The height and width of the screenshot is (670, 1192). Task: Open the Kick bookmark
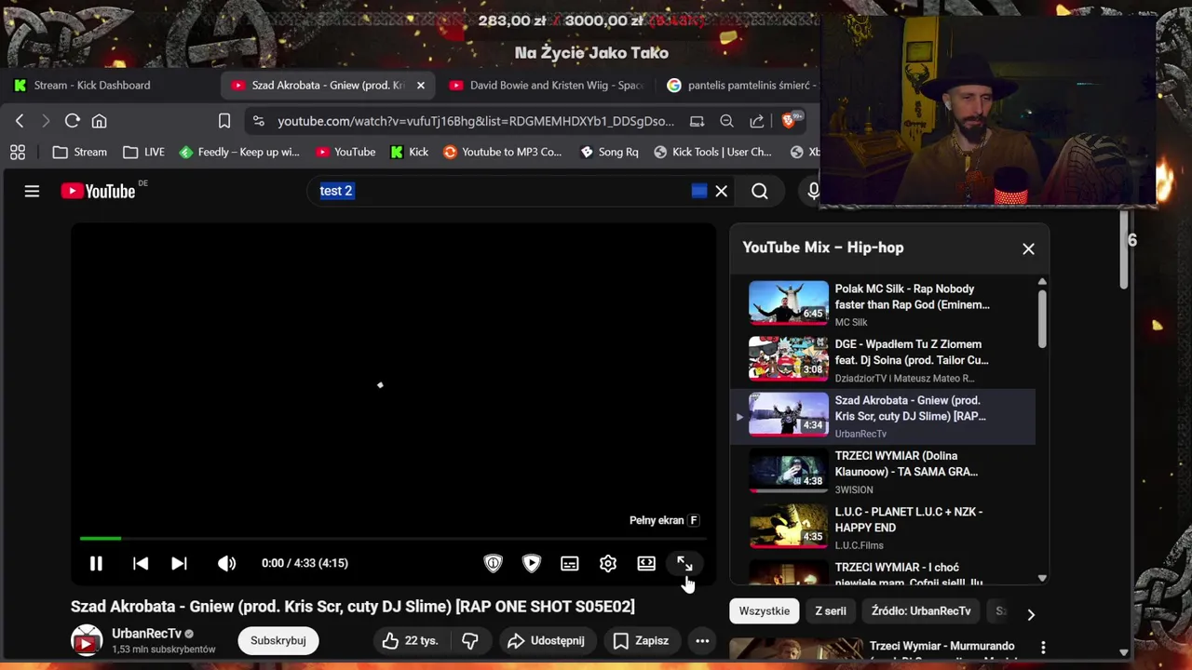point(409,152)
